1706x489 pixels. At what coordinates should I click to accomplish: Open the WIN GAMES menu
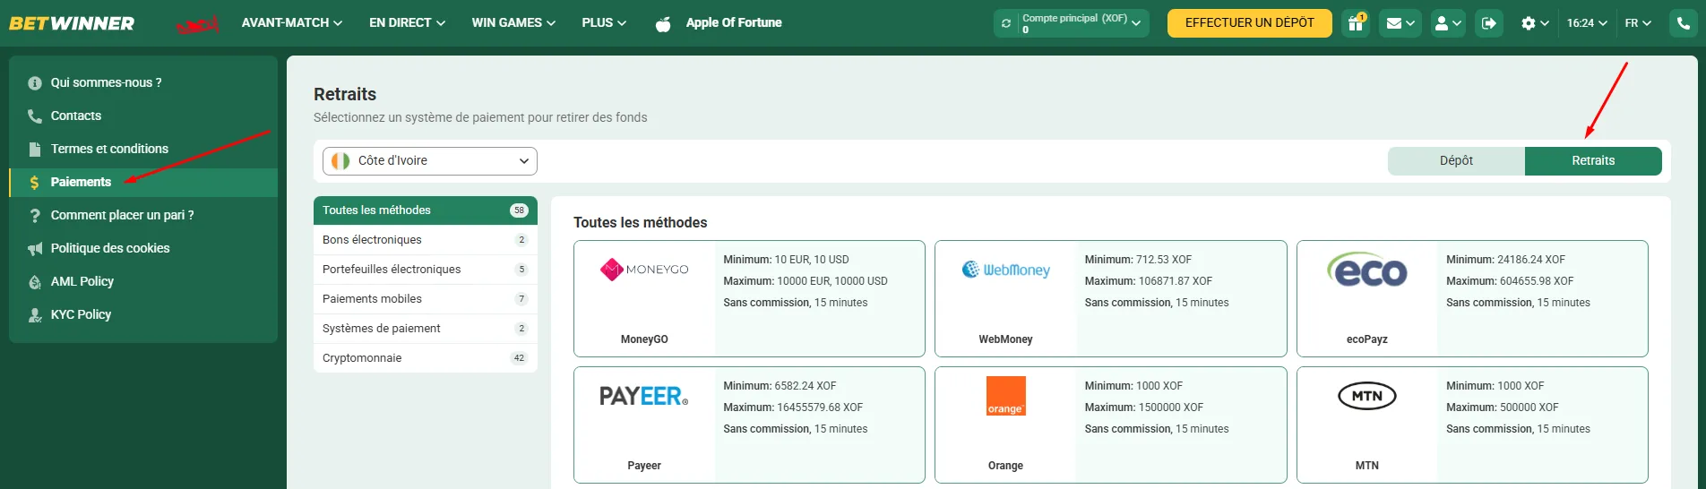click(513, 23)
